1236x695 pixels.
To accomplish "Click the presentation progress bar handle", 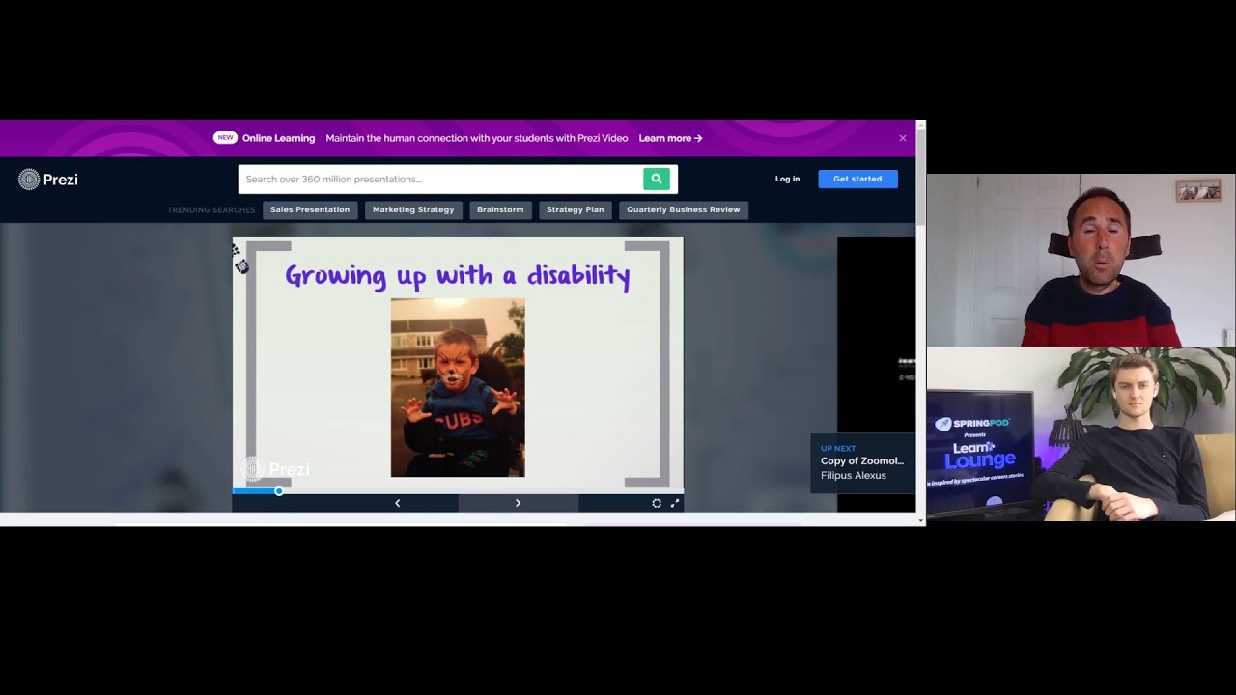I will [279, 491].
